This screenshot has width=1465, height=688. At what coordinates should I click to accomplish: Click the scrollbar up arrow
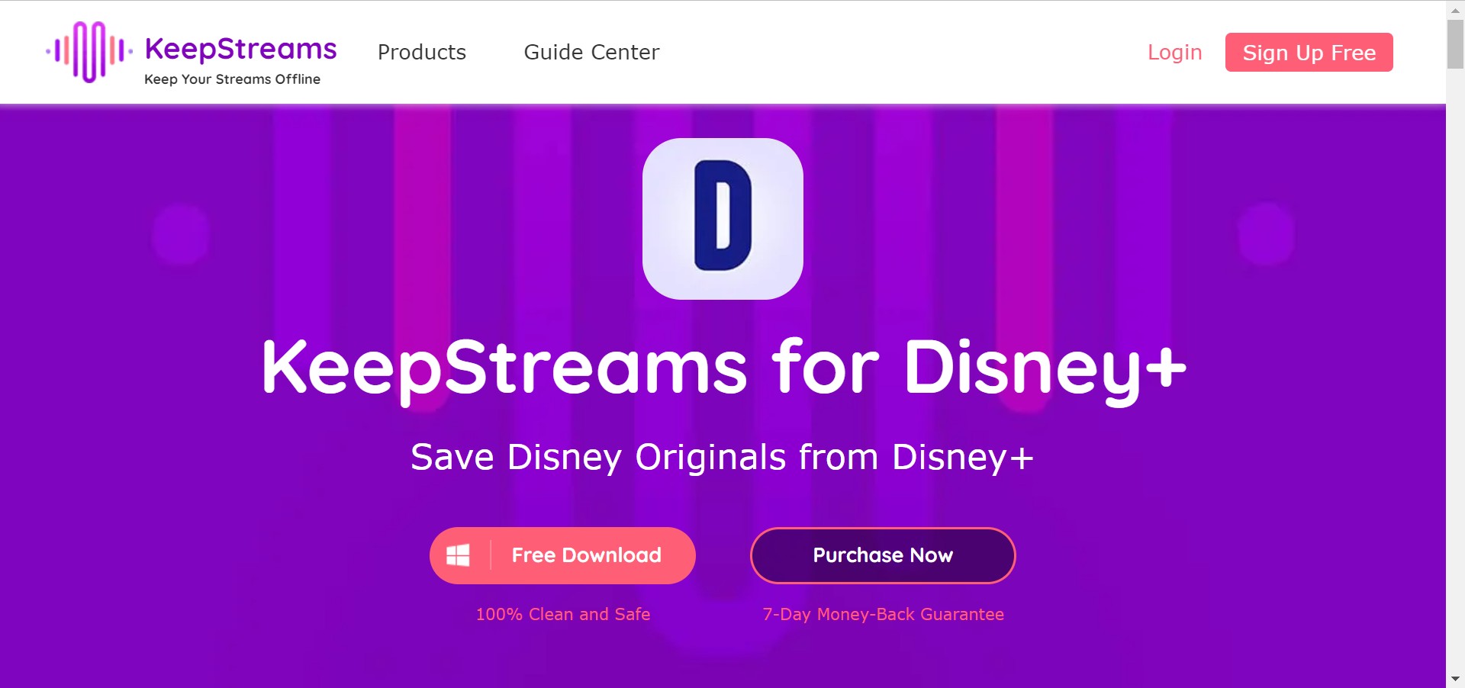[x=1455, y=9]
